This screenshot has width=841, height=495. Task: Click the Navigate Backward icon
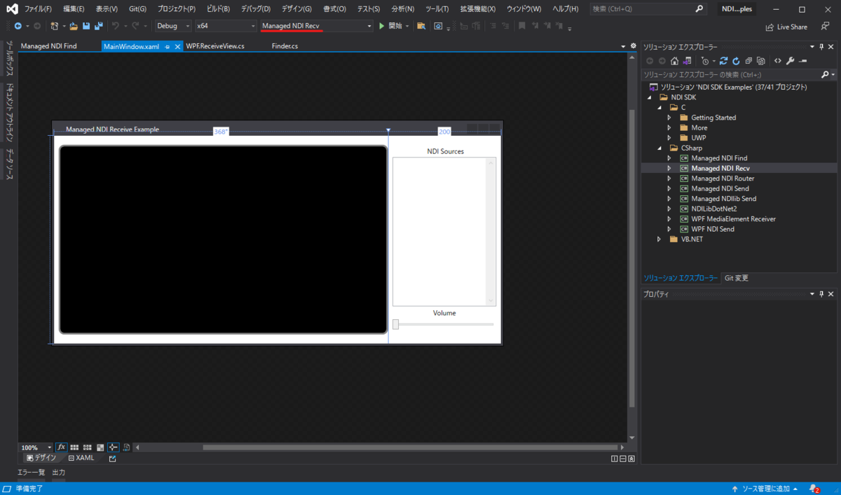pyautogui.click(x=18, y=26)
